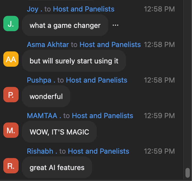The width and height of the screenshot is (192, 181).
Task: Click Pushpa's red "P." avatar
Action: tap(11, 95)
